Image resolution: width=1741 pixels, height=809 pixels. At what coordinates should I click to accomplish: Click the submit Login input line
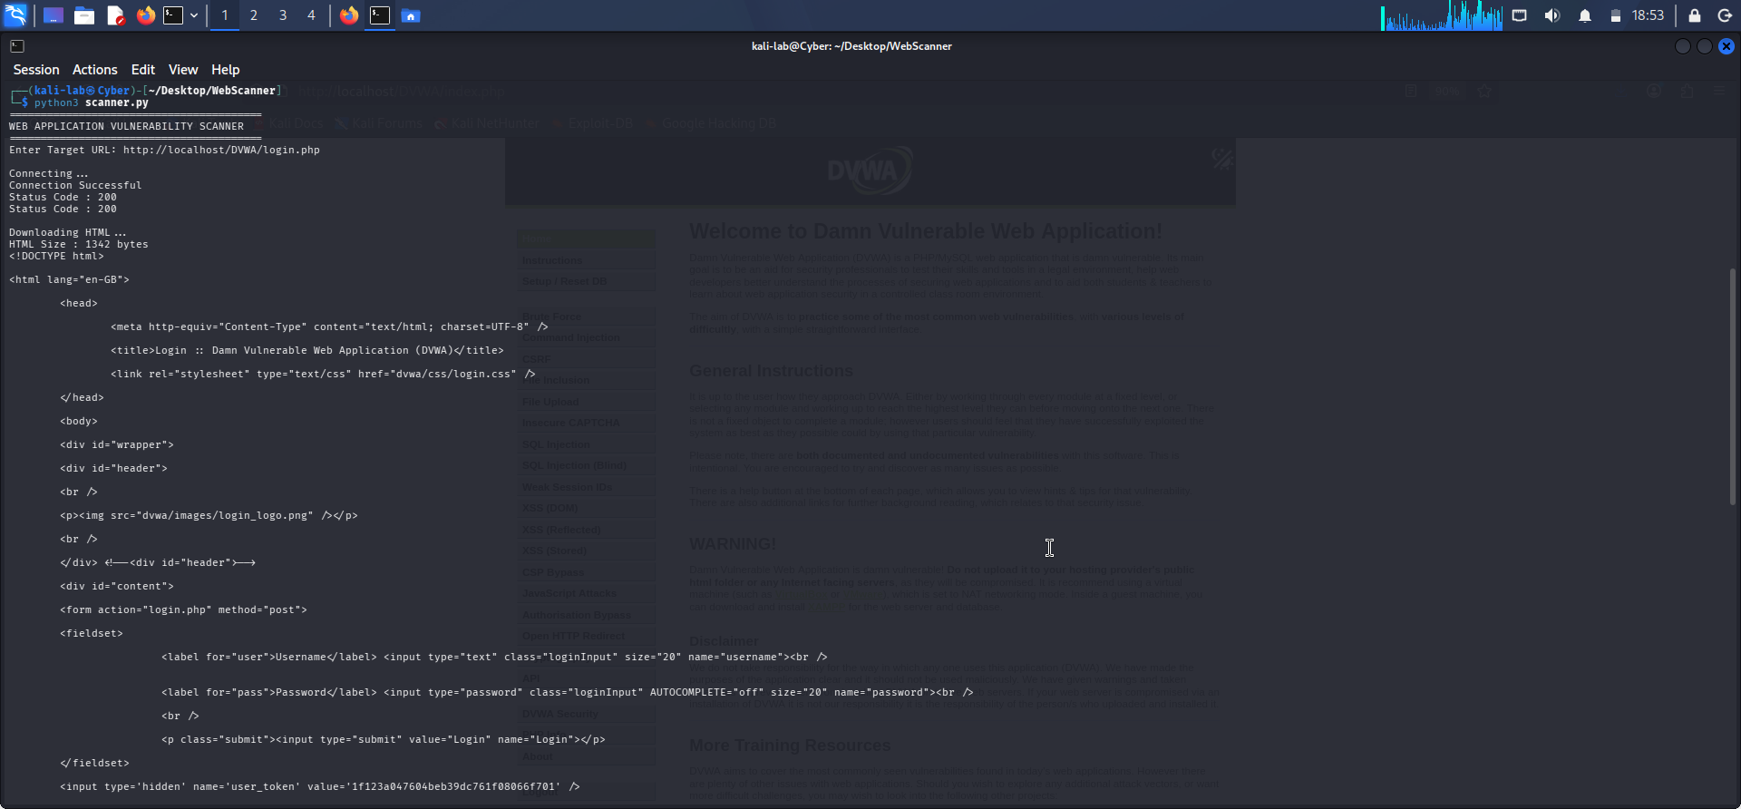384,739
